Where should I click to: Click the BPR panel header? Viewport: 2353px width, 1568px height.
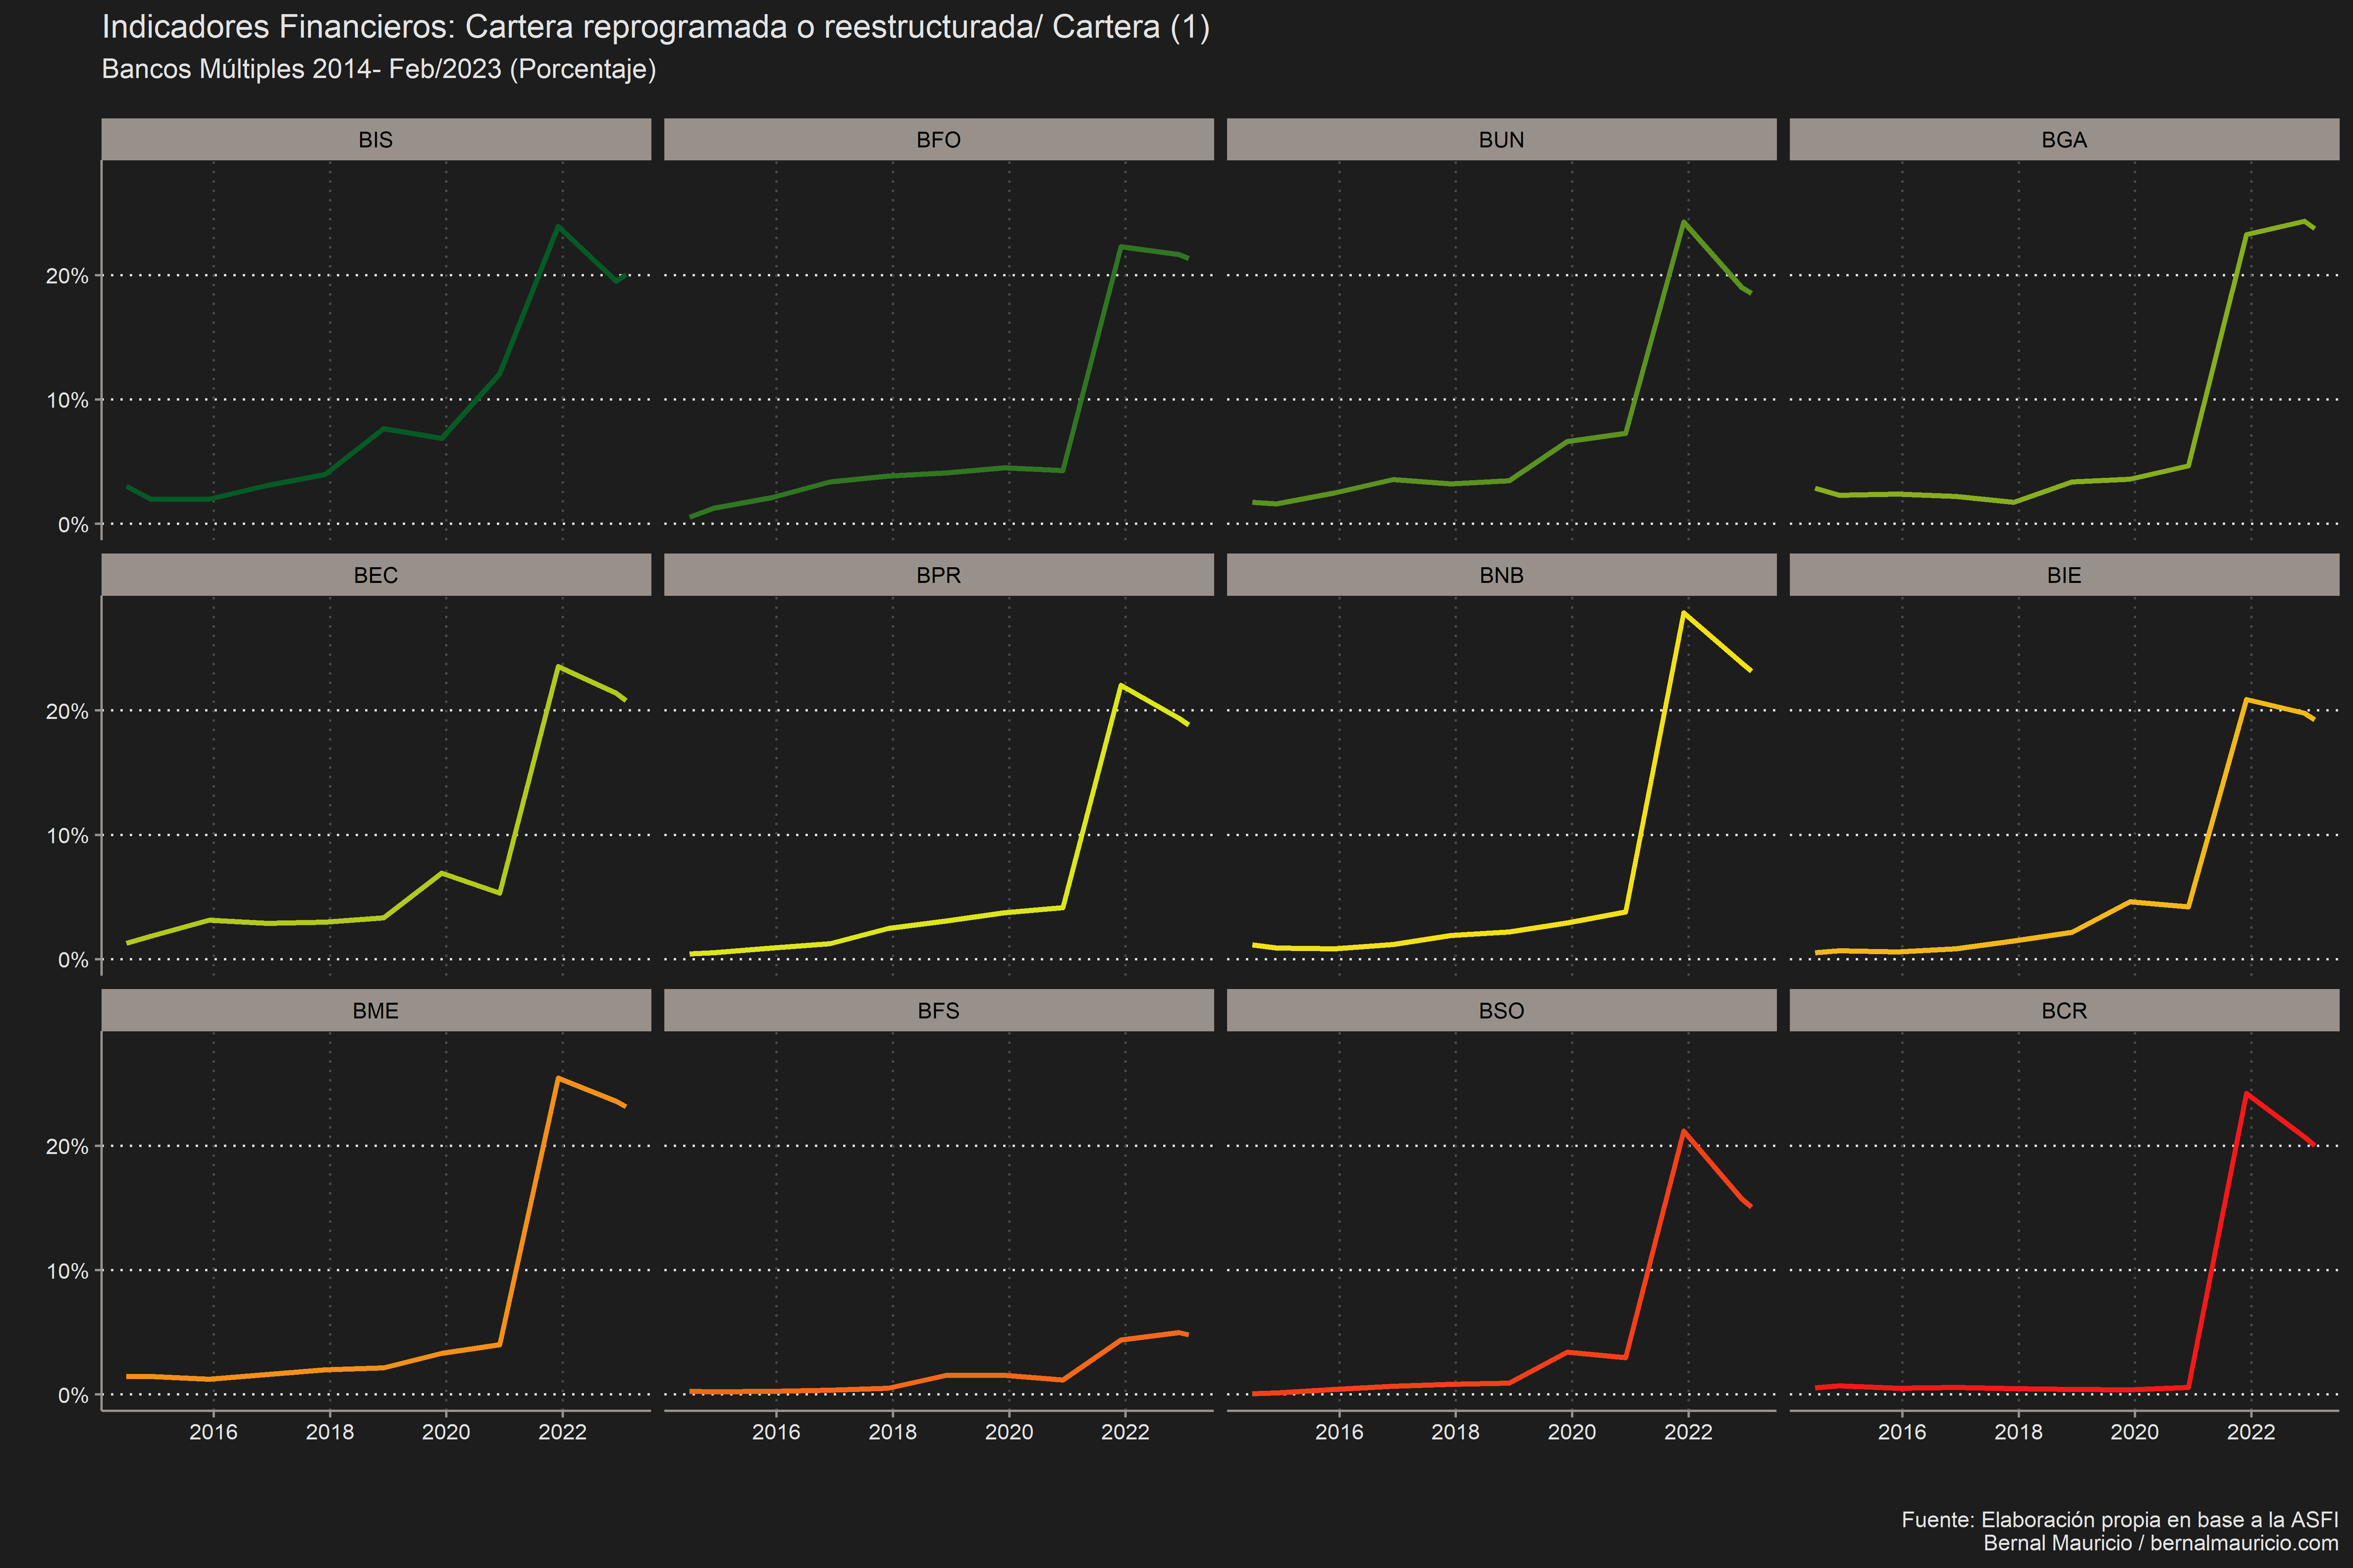tap(938, 575)
